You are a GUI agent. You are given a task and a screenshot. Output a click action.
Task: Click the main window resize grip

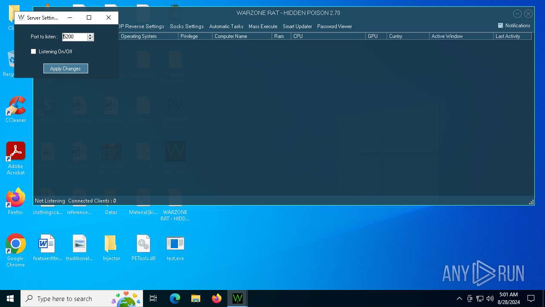click(531, 202)
